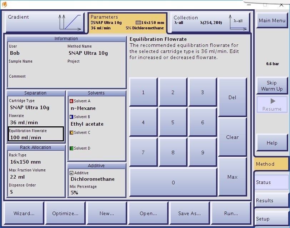Click the orange app icon in title bar
The width and height of the screenshot is (290, 228).
click(4, 5)
